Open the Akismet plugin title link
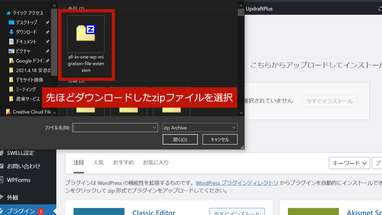The width and height of the screenshot is (382, 215). pyautogui.click(x=364, y=212)
